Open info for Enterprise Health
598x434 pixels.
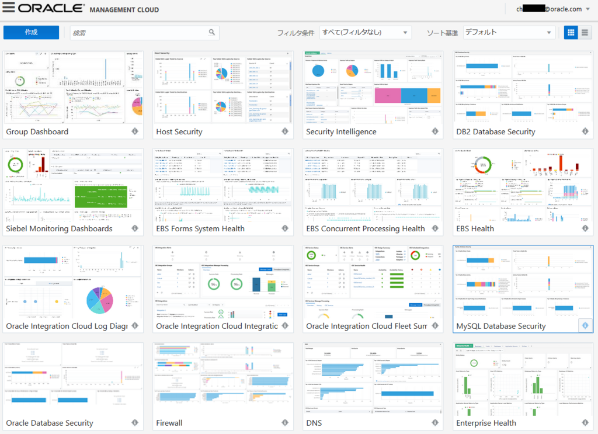pyautogui.click(x=585, y=422)
